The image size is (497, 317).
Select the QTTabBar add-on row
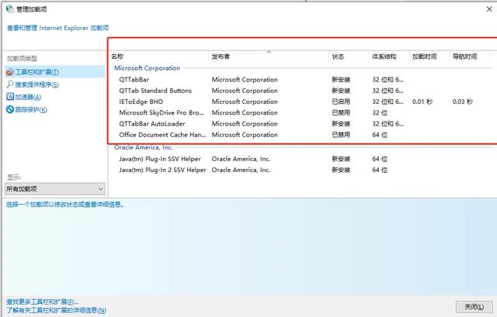[x=301, y=79]
